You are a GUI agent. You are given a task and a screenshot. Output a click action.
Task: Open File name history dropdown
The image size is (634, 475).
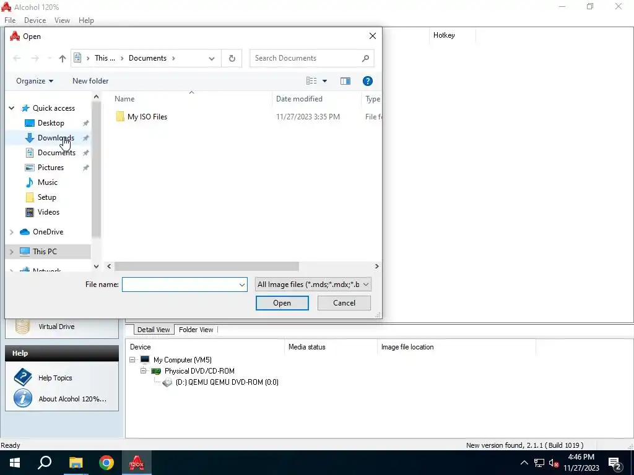(242, 285)
